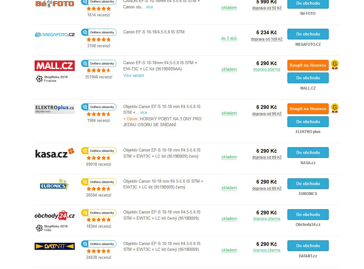Open the EURONICS shop logo
364x269 pixels.
coord(55,184)
